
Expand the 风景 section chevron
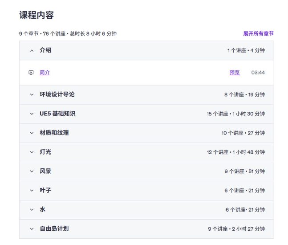(32, 171)
